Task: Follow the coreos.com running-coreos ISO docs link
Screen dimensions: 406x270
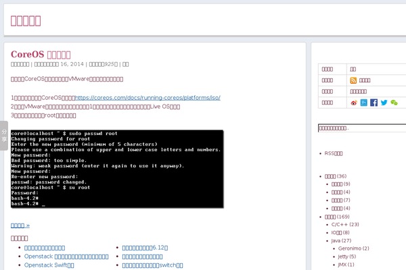Action: pyautogui.click(x=148, y=98)
